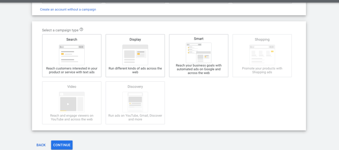Screen dimensions: 339x150
Task: Choose the Video campaign type card
Action: (x=72, y=103)
